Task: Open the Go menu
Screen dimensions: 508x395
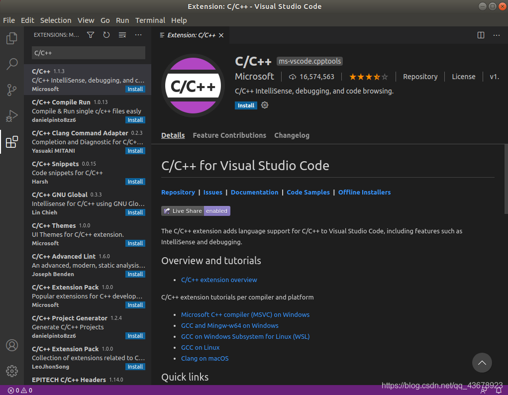Action: pos(105,20)
